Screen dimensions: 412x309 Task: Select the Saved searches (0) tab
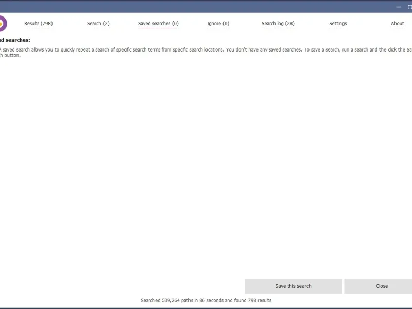[x=158, y=23]
